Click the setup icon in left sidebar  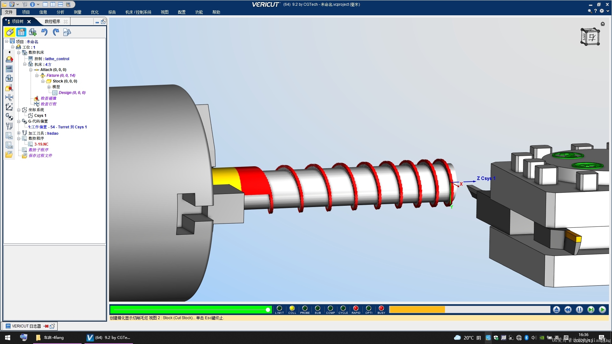click(9, 59)
